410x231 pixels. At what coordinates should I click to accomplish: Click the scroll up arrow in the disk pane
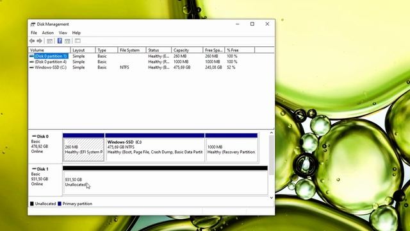[x=272, y=133]
